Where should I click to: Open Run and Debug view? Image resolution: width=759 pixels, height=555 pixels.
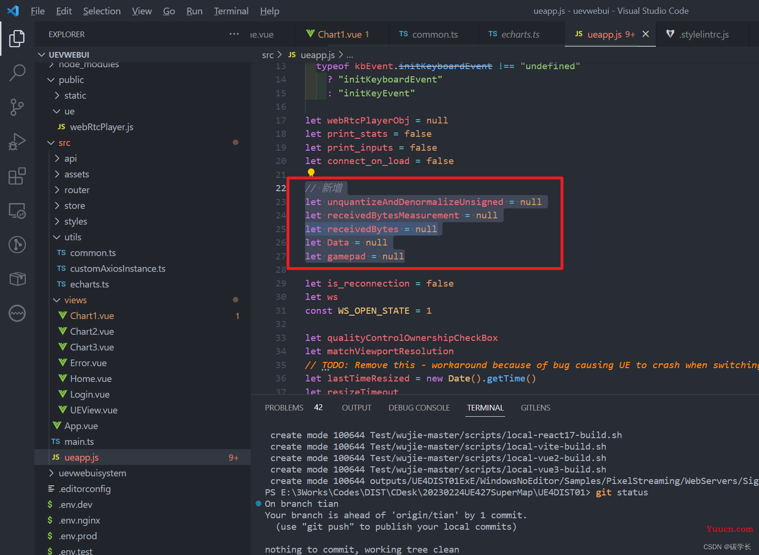tap(17, 142)
